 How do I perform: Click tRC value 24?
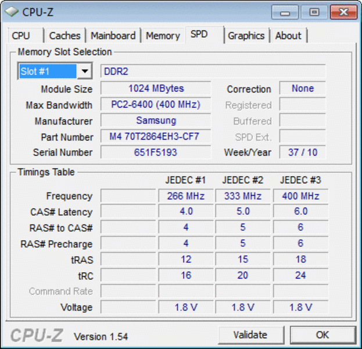(300, 275)
